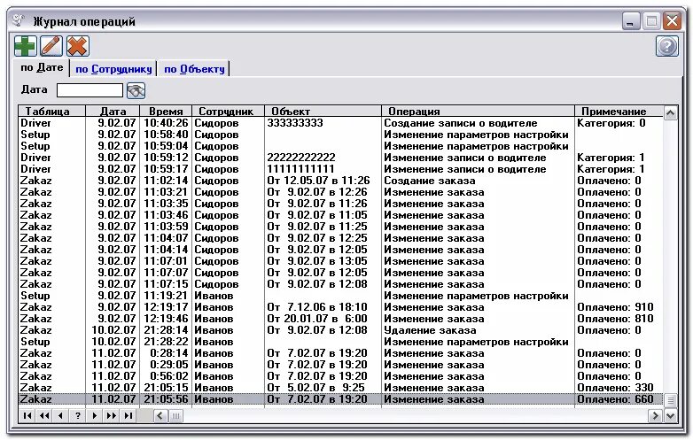The image size is (693, 440).
Task: Click the pencil edit record icon
Action: pos(51,46)
